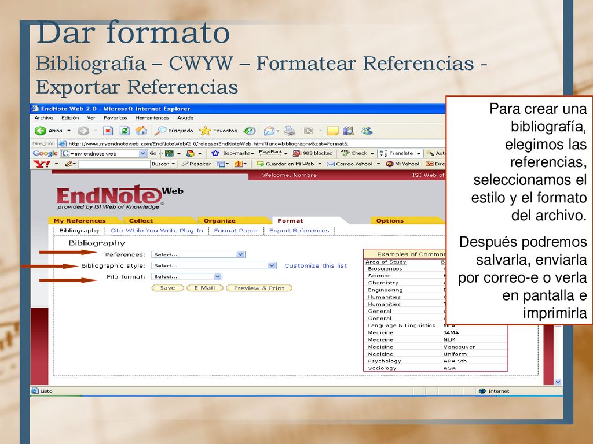Expand the mail icon dropdown arrow

[278, 131]
